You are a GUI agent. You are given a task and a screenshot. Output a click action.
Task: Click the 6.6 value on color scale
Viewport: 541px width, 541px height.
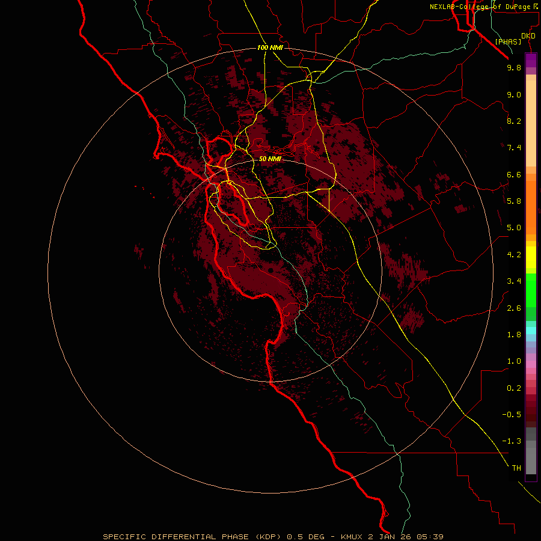[514, 174]
